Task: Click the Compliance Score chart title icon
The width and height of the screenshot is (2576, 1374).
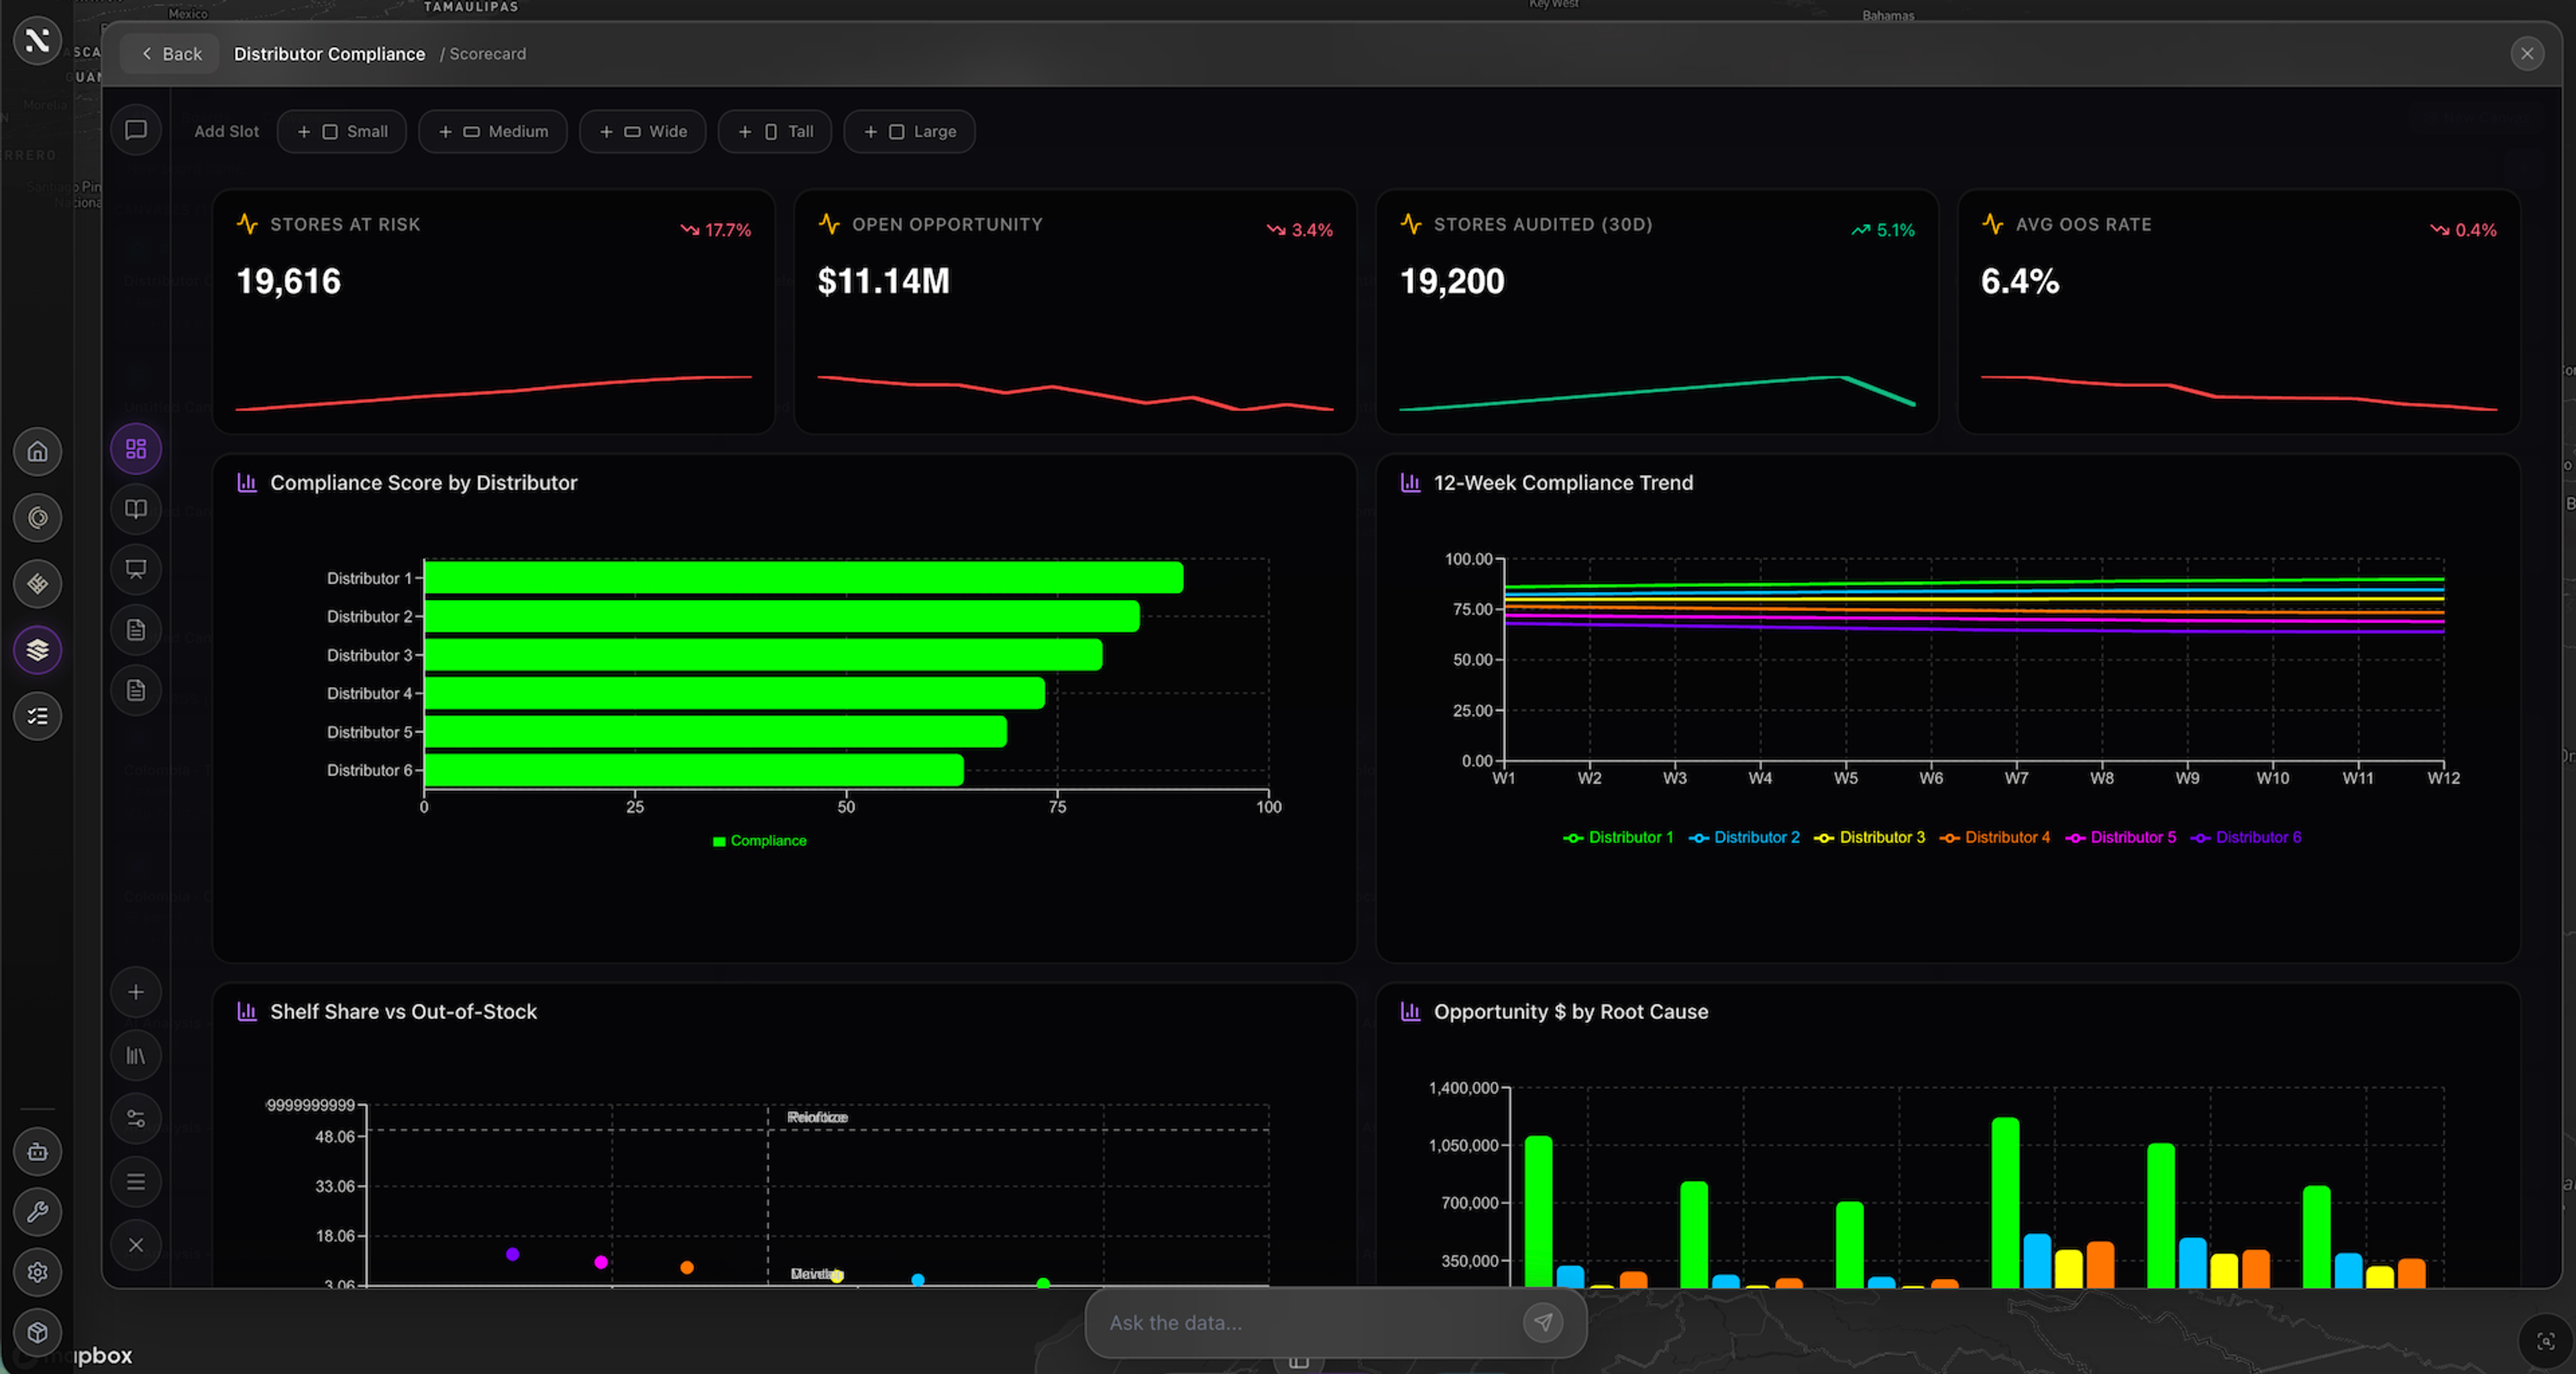Action: [x=247, y=483]
